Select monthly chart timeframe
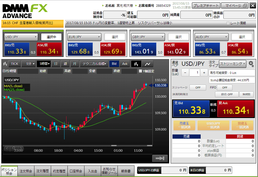This screenshot has width=258, height=177. [75, 64]
